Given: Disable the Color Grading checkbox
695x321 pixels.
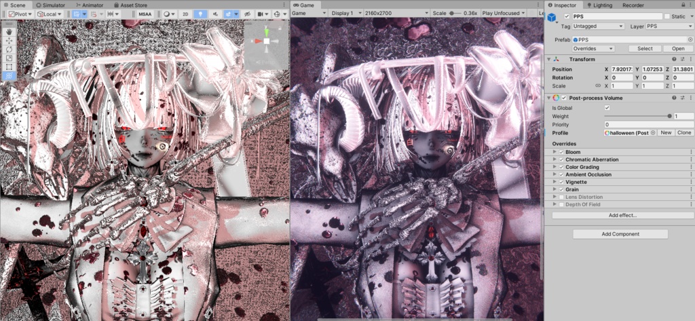Looking at the screenshot, I should 561,167.
